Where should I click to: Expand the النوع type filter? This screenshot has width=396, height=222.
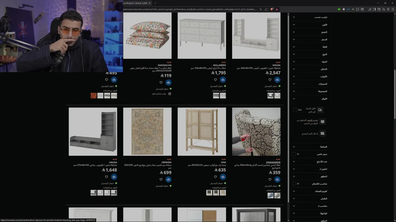(310, 54)
